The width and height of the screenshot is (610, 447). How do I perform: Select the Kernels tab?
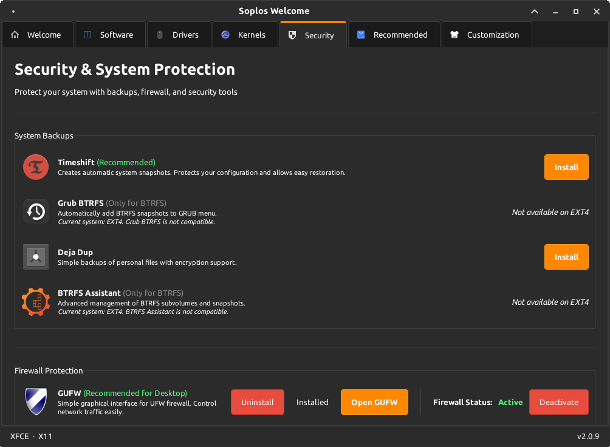coord(245,35)
